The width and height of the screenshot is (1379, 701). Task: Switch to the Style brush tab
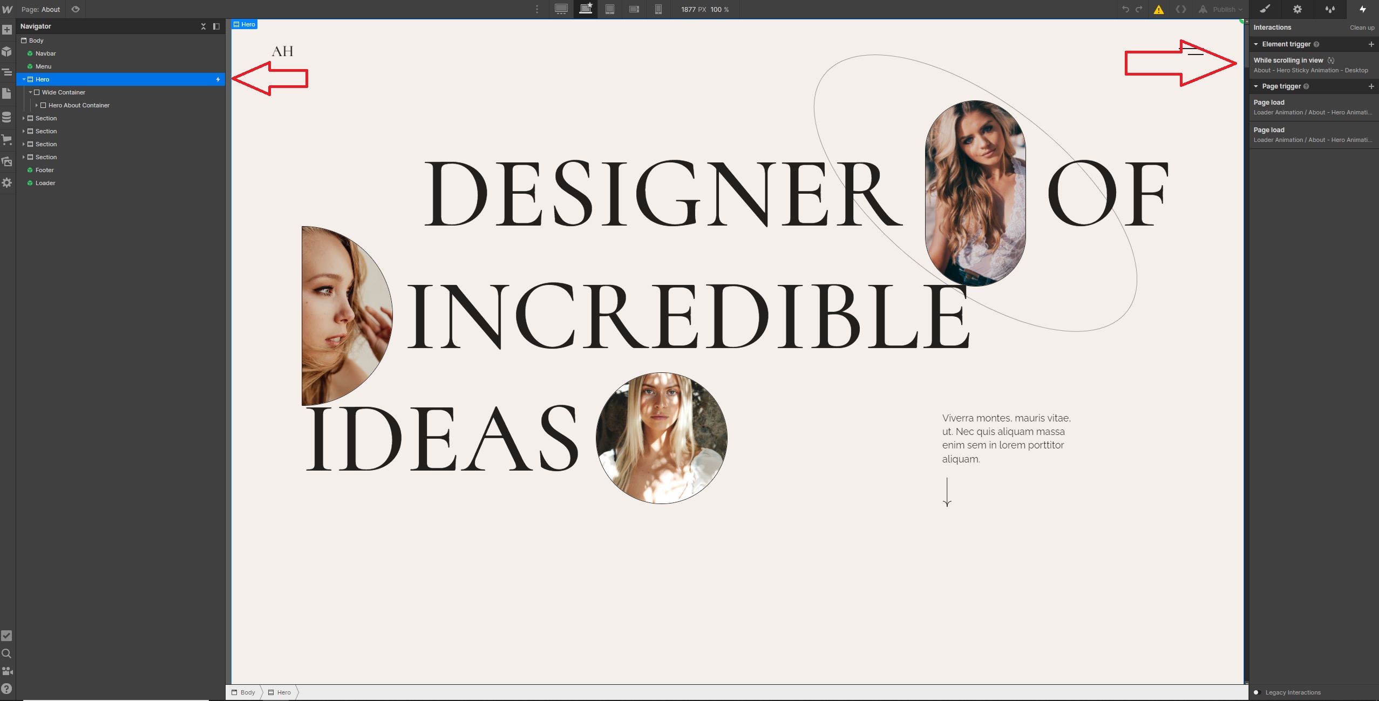1265,9
